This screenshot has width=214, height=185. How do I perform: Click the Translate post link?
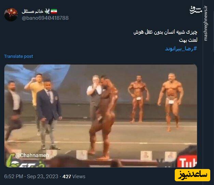(19, 56)
